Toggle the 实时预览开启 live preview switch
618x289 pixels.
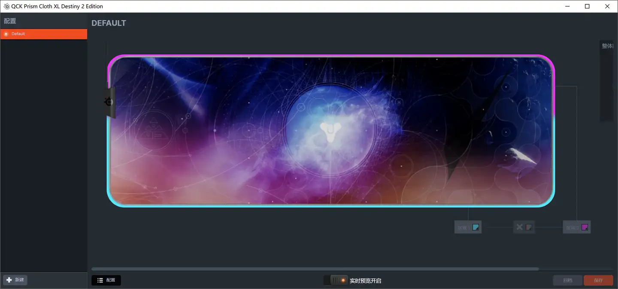tap(336, 280)
